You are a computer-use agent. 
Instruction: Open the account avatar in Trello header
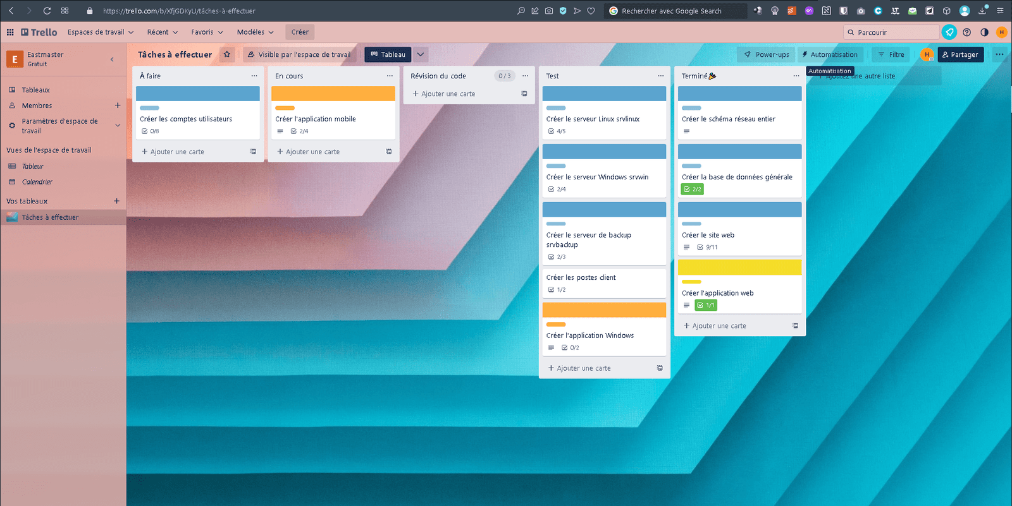(x=1001, y=32)
